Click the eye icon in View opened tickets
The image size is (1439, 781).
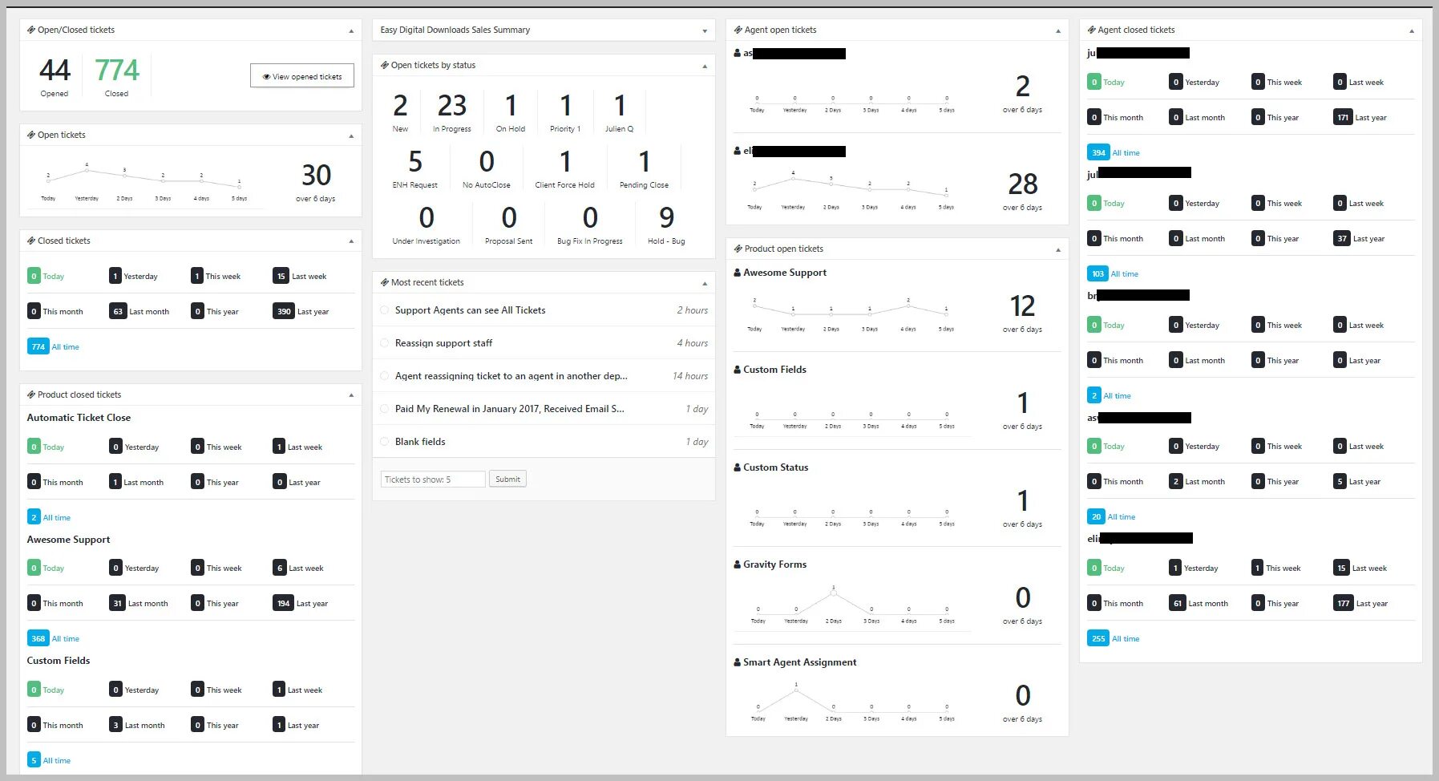click(x=265, y=75)
